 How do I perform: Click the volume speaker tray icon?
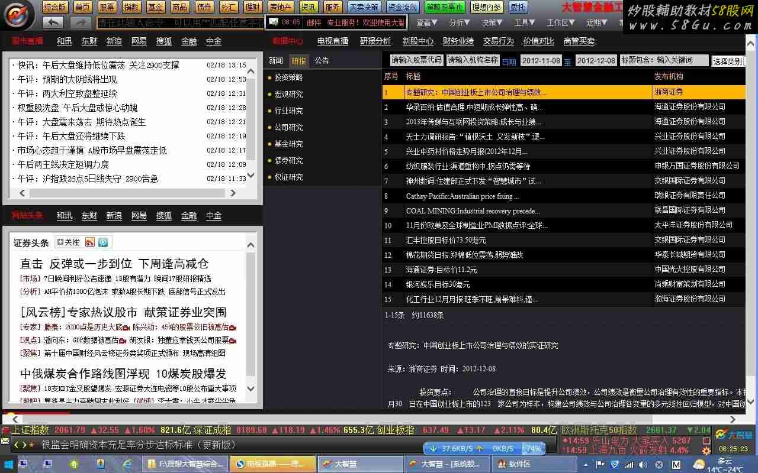(644, 465)
